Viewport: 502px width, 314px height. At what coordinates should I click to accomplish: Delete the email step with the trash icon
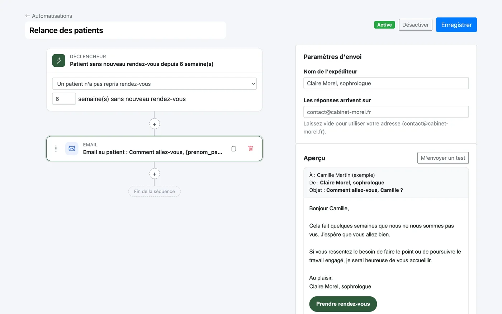[x=251, y=149]
